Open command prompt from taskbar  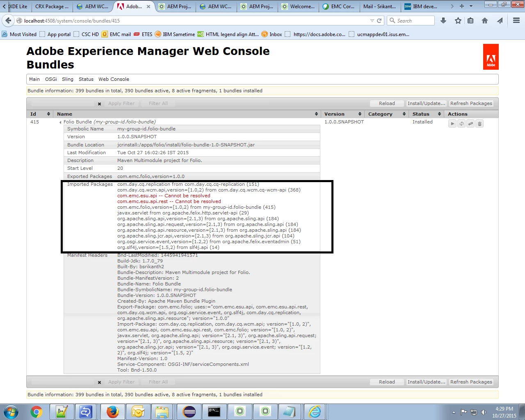[x=214, y=412]
